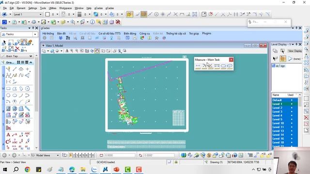Select the Element Selection arrow tool
The height and width of the screenshot is (174, 310).
[4, 43]
